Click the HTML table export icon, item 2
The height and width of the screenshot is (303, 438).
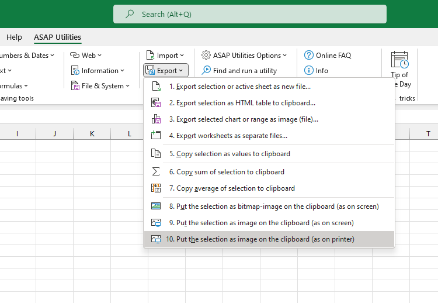pos(156,103)
